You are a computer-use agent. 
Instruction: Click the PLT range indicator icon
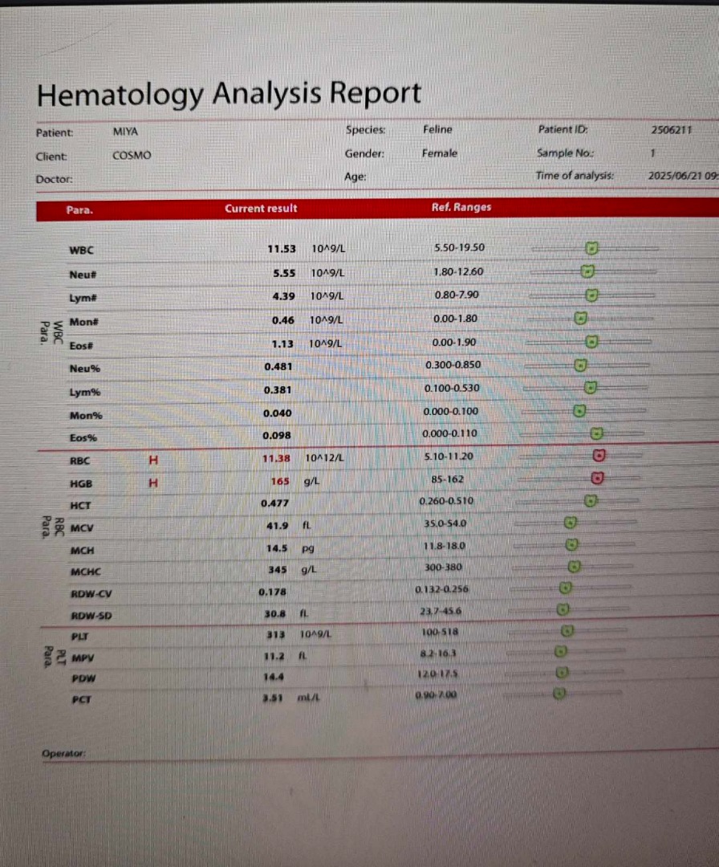point(567,631)
